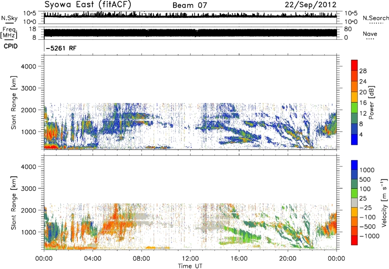
Task: Click the '12:00' time tick label
Action: (x=190, y=259)
